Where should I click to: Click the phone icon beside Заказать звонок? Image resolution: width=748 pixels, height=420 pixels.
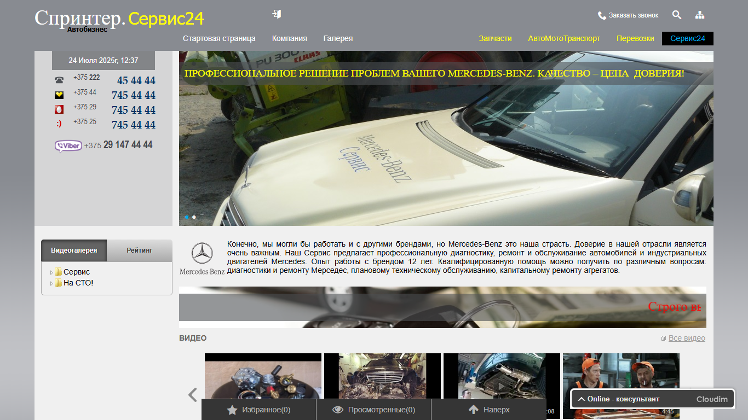[x=602, y=15]
